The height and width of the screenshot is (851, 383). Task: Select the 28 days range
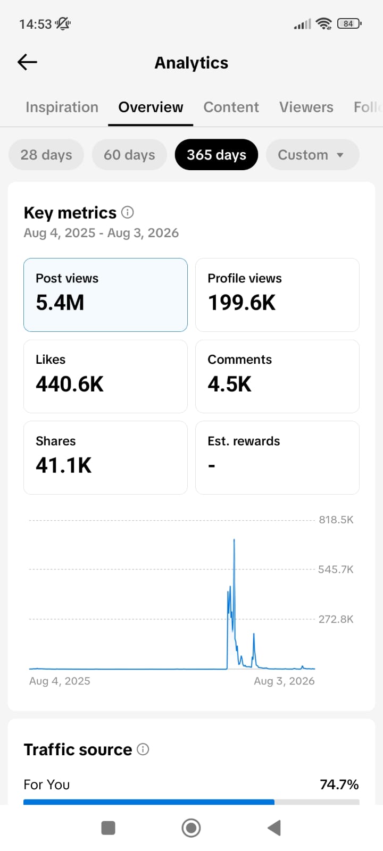(x=46, y=155)
